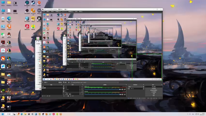206x116 pixels.
Task: Toggle visibility of the selected window capture source
Action: click(x=80, y=93)
